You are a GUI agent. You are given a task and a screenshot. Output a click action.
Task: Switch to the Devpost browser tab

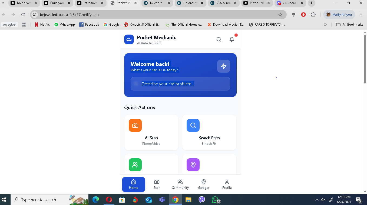point(157,4)
